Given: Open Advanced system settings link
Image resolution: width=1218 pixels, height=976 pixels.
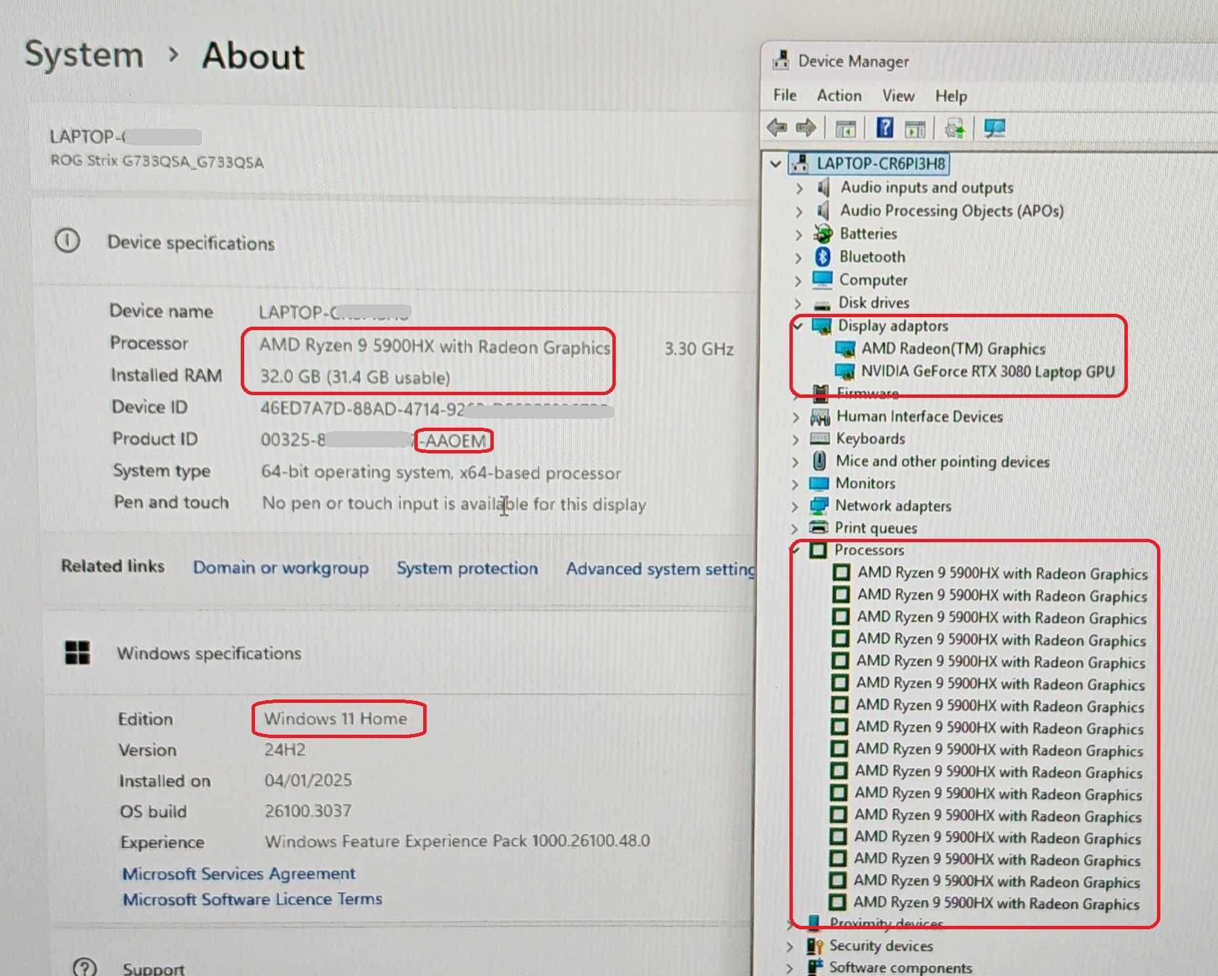Looking at the screenshot, I should tap(661, 569).
